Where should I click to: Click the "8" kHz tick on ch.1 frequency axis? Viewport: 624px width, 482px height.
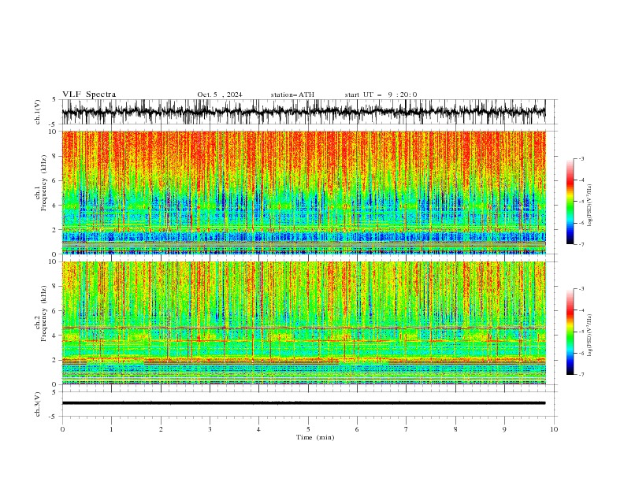point(55,156)
